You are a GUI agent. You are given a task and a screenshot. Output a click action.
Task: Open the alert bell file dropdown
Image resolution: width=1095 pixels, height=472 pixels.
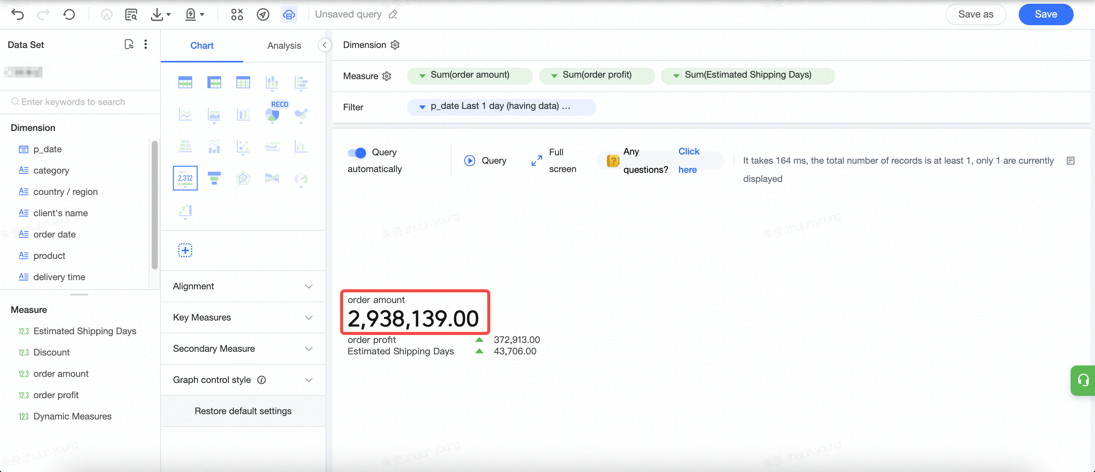(x=194, y=14)
